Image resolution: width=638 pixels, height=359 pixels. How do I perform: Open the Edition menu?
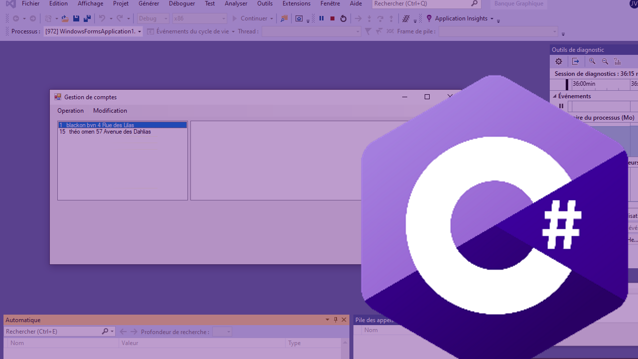click(58, 3)
